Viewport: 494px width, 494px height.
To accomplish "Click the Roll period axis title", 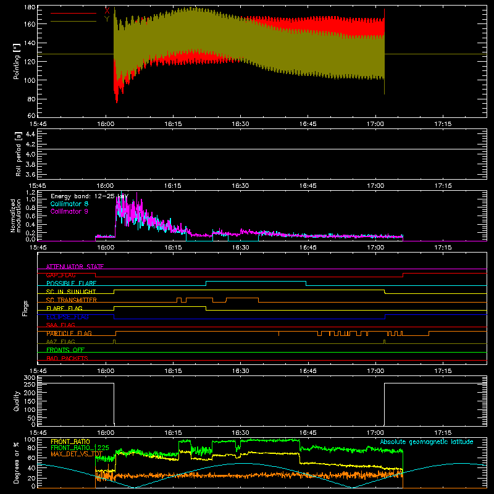I will tap(19, 154).
